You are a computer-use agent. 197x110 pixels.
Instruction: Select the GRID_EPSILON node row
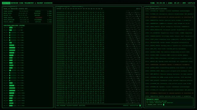tap(28, 20)
